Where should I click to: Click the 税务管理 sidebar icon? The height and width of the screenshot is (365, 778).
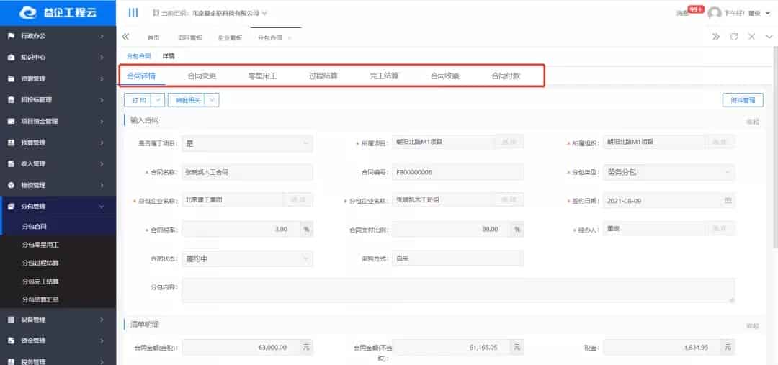click(x=11, y=361)
